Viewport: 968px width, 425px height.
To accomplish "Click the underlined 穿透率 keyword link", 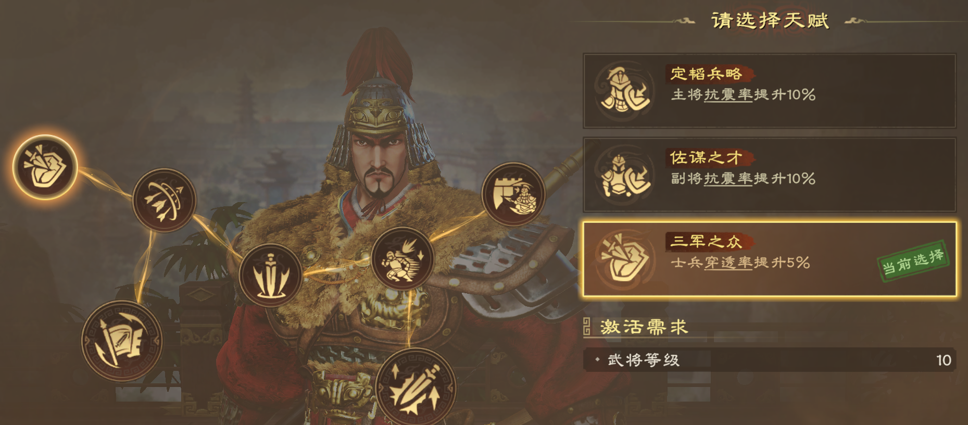I will pos(728,262).
